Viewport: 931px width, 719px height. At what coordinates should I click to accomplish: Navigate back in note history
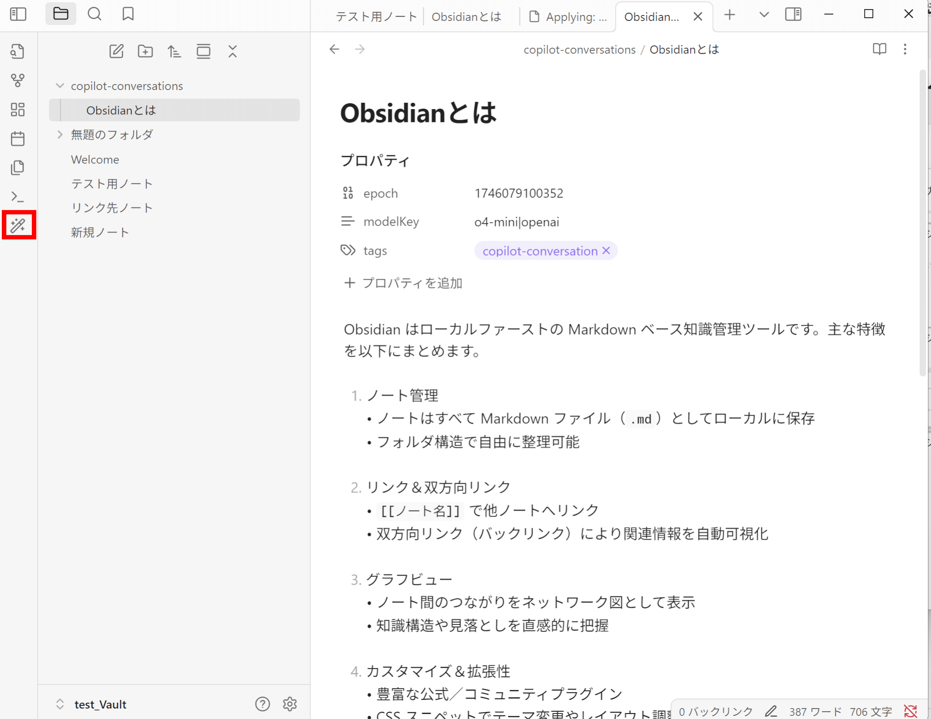(335, 49)
